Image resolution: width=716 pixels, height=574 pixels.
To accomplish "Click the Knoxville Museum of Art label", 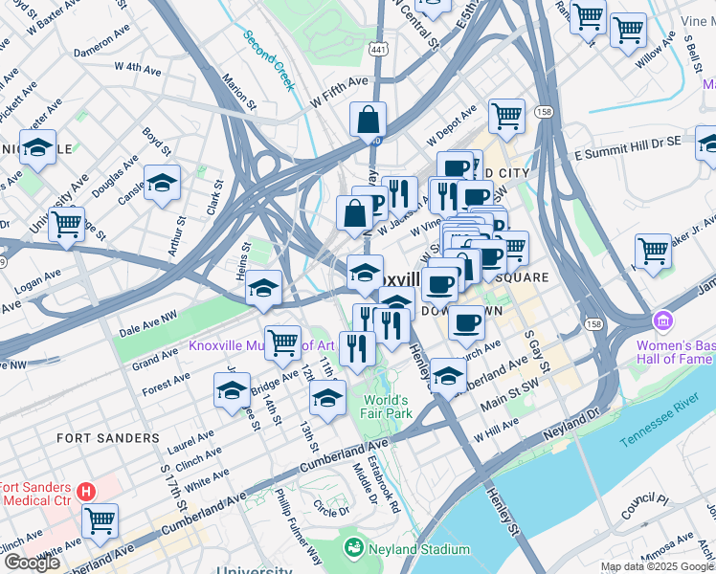I will [x=261, y=346].
